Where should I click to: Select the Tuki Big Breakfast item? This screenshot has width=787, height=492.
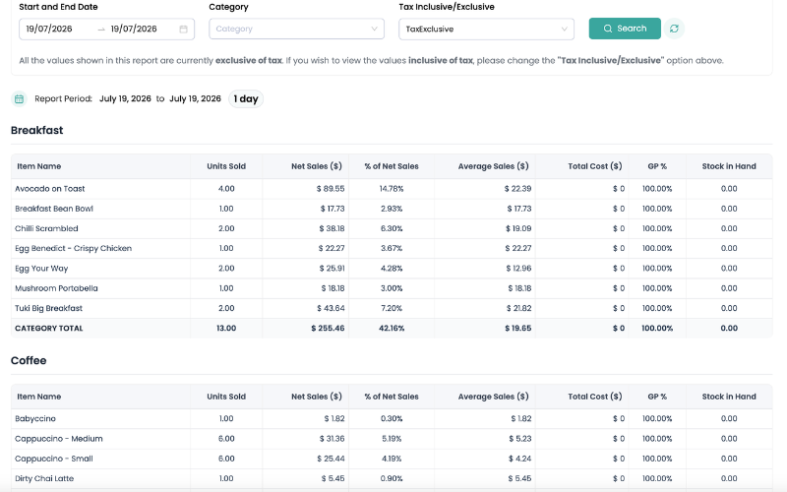[48, 308]
